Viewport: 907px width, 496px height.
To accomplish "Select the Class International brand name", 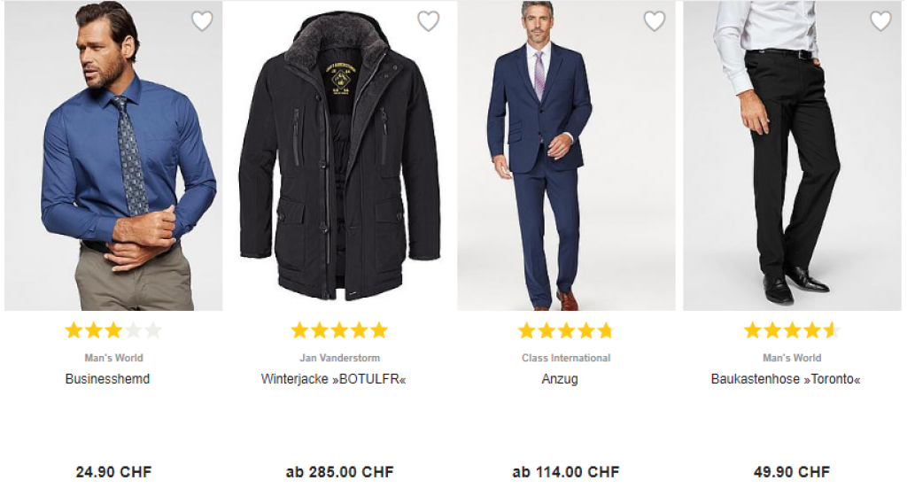I will click(x=566, y=358).
